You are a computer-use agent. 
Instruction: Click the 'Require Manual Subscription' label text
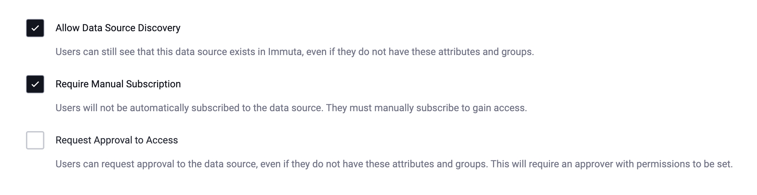118,84
